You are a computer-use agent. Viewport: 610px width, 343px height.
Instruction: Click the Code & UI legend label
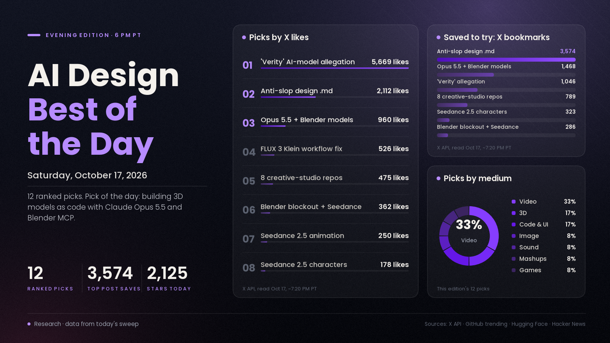pyautogui.click(x=534, y=224)
